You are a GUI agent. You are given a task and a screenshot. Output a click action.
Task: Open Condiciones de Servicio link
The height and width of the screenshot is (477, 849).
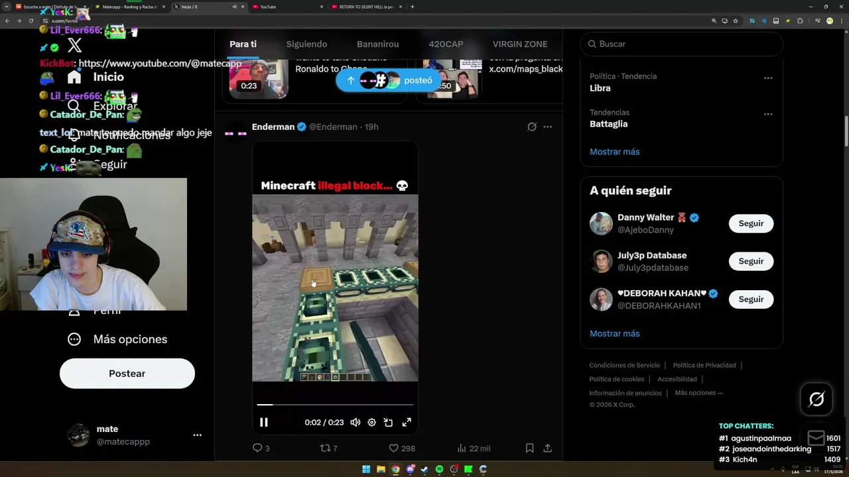[624, 365]
